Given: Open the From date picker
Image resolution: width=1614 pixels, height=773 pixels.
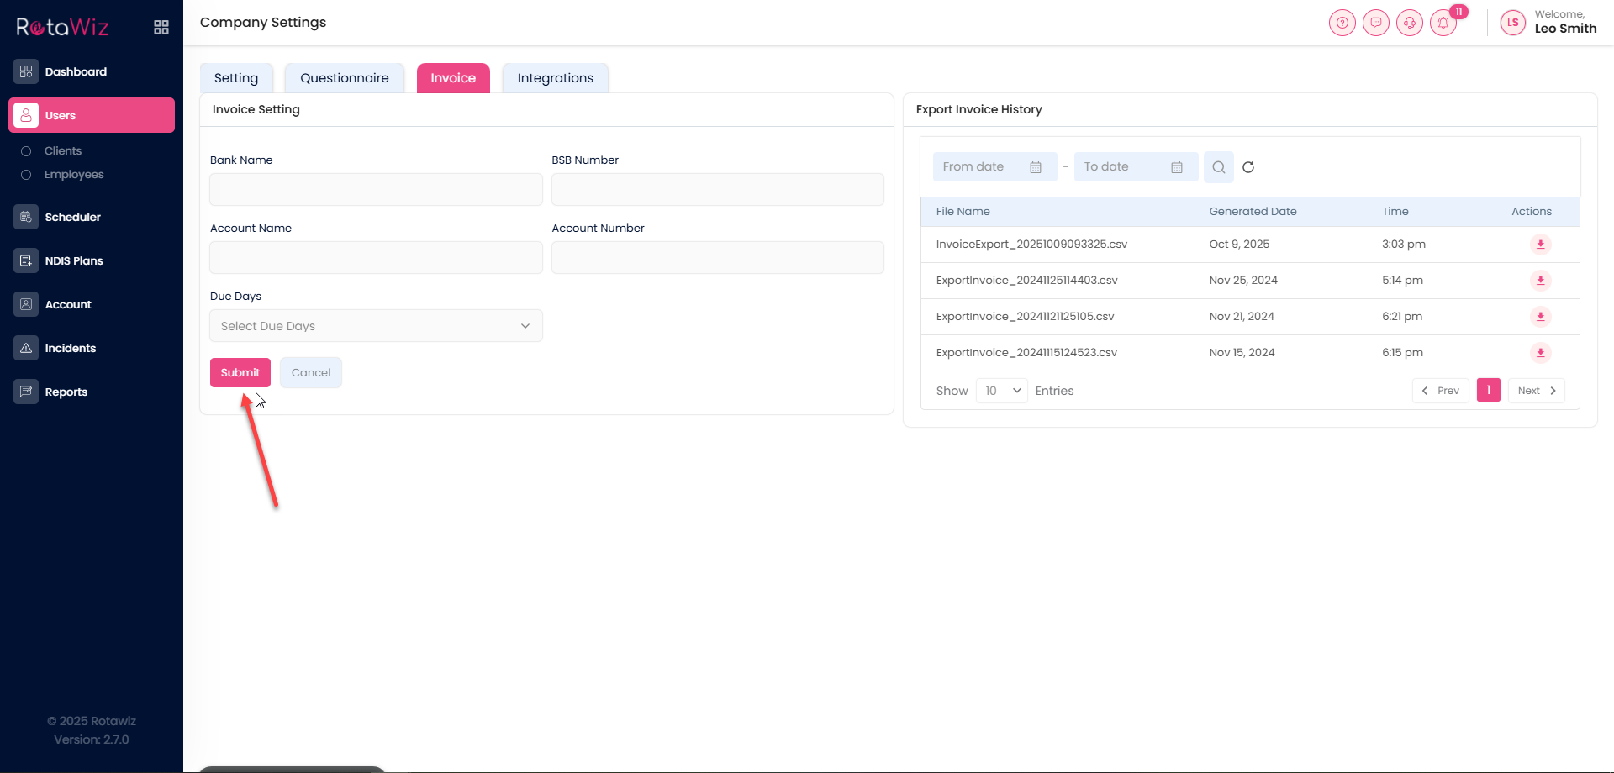Looking at the screenshot, I should 994,167.
